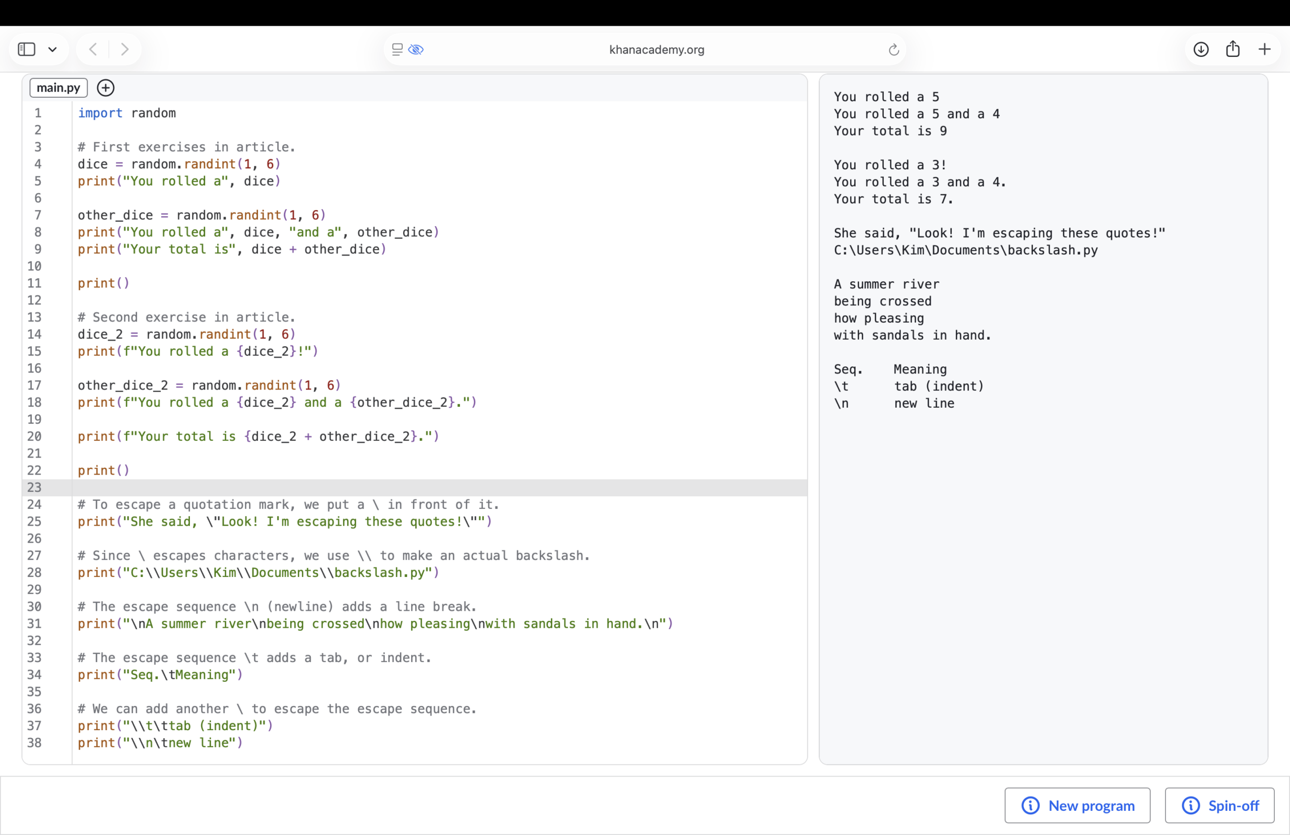Click the Spin-off button

[x=1219, y=805]
